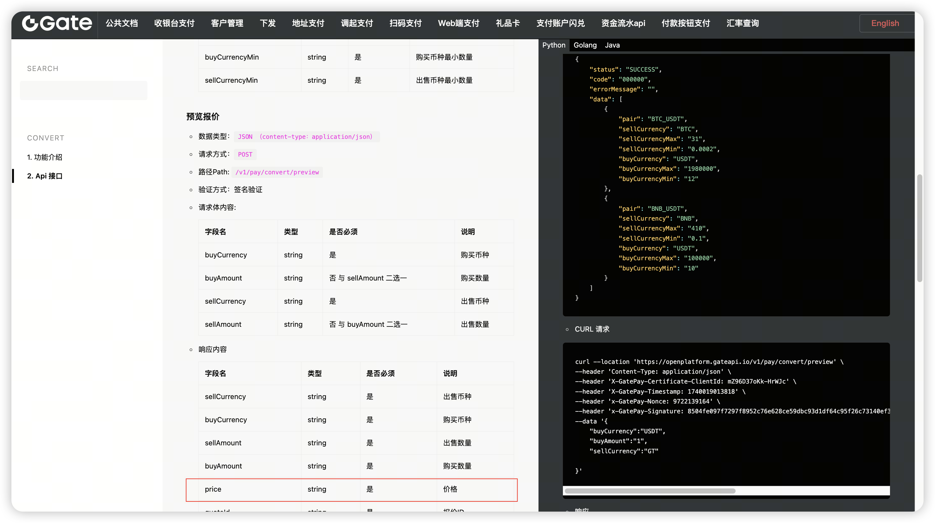Image resolution: width=935 pixels, height=523 pixels.
Task: Navigate to 扫码支付 page
Action: point(405,23)
